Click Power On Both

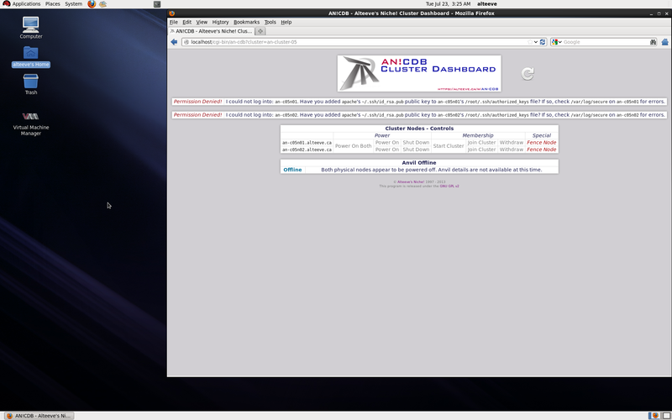click(x=353, y=145)
